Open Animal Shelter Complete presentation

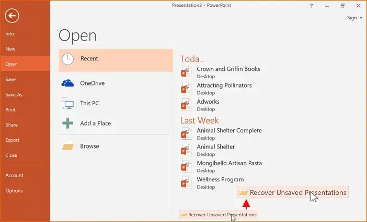tap(221, 134)
